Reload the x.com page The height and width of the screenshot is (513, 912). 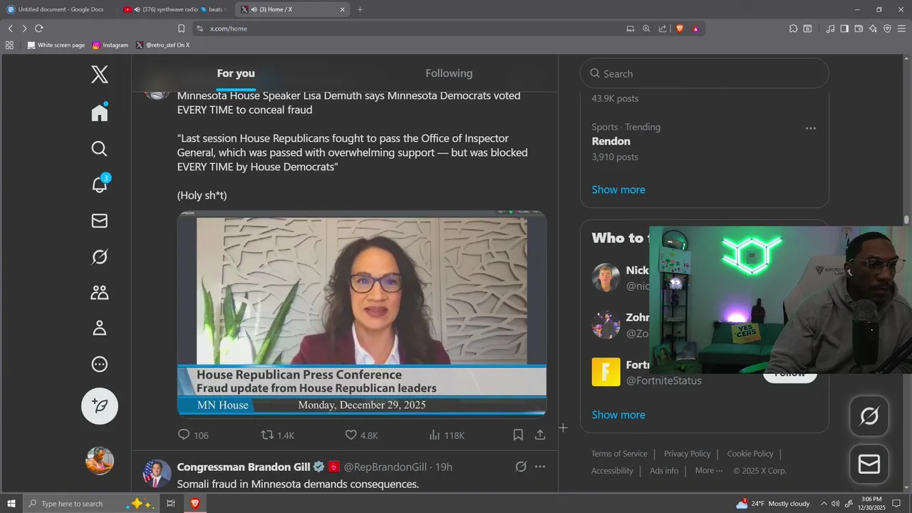click(x=38, y=28)
